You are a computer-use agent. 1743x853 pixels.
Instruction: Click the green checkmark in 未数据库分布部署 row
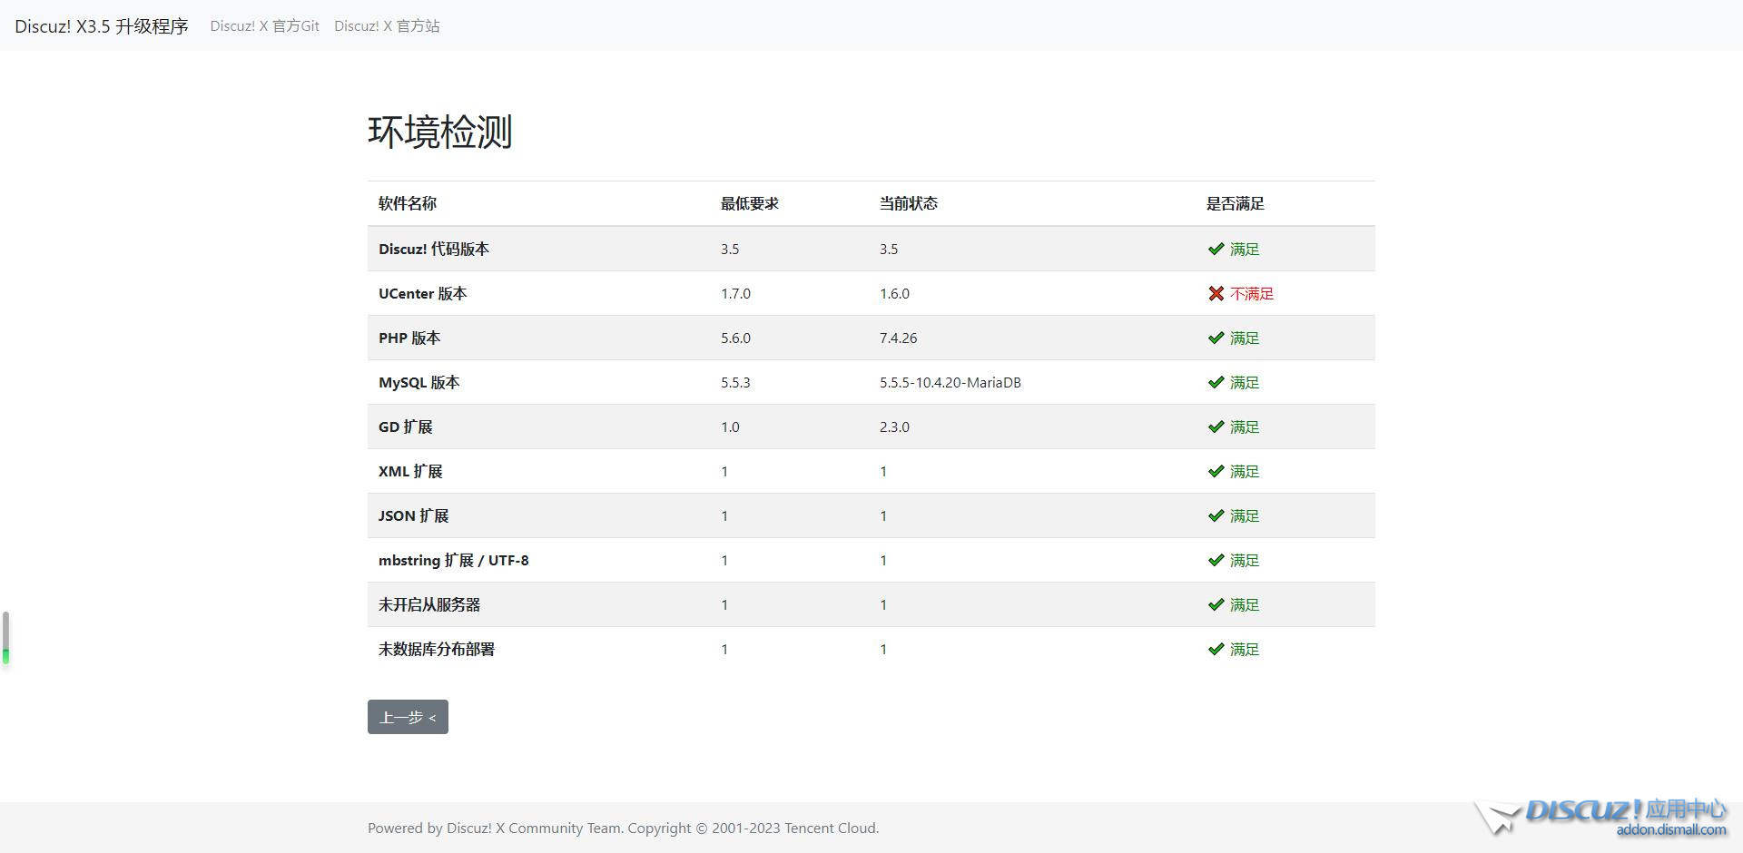click(1216, 649)
